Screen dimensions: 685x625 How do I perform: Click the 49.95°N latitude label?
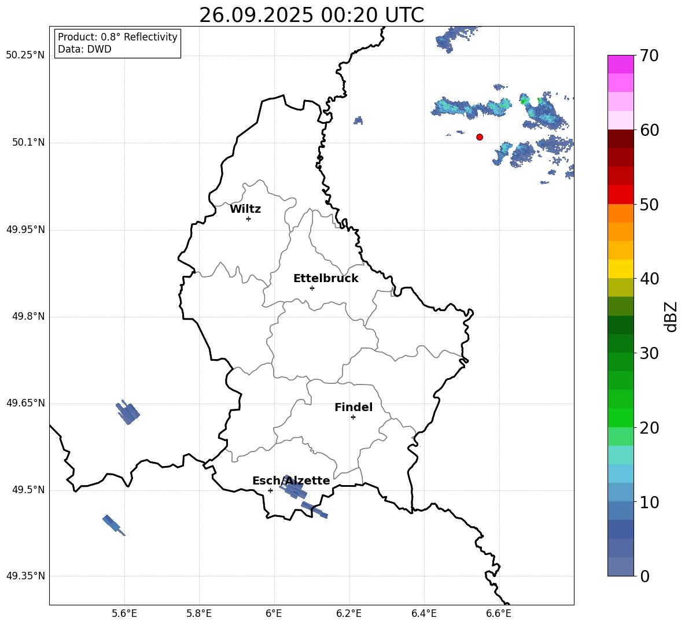coord(25,230)
